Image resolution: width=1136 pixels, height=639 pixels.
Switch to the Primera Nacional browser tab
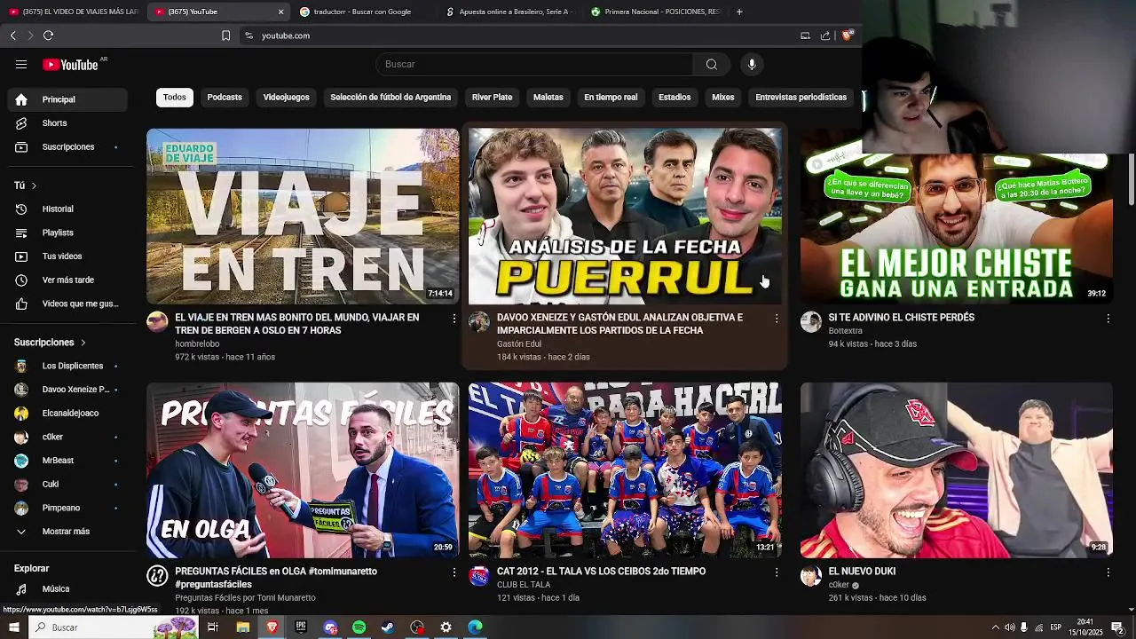coord(655,12)
